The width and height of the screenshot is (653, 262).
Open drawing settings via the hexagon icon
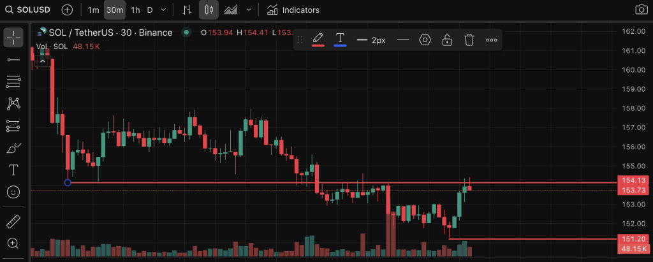click(425, 40)
